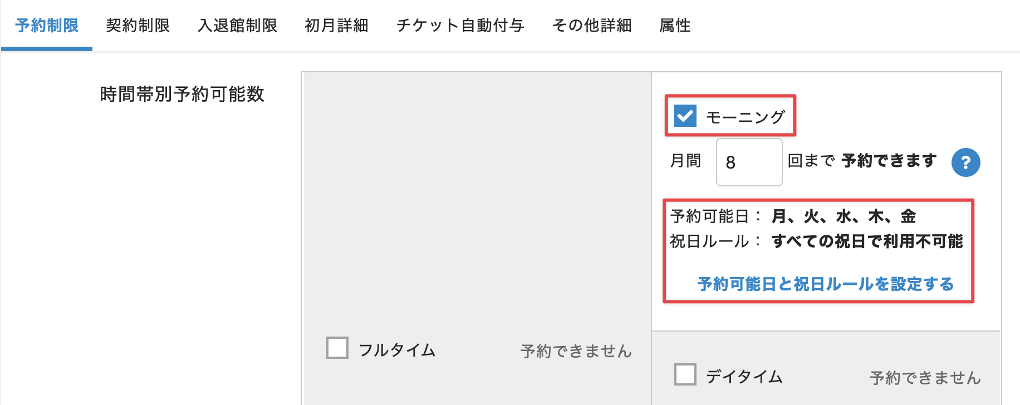Tick the デイタイム checkbox
Viewport: 1020px width, 405px height.
tap(685, 375)
